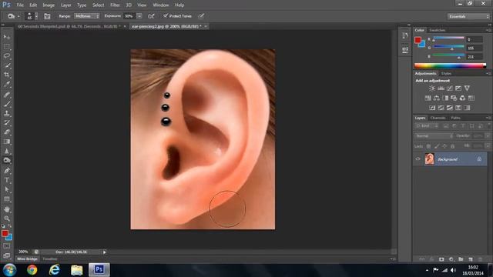
Task: Select the Crop tool
Action: pos(7,75)
